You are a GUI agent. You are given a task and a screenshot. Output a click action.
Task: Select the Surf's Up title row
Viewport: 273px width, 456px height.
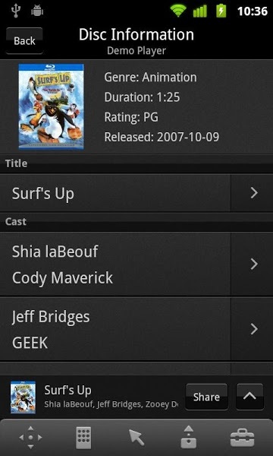(x=115, y=193)
